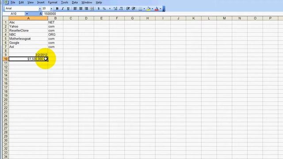
Task: Select cell containing Yahoo
Action: pyautogui.click(x=28, y=26)
